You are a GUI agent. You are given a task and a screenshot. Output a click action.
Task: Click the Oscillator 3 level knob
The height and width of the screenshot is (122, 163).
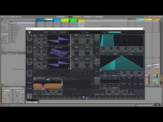coord(39,64)
